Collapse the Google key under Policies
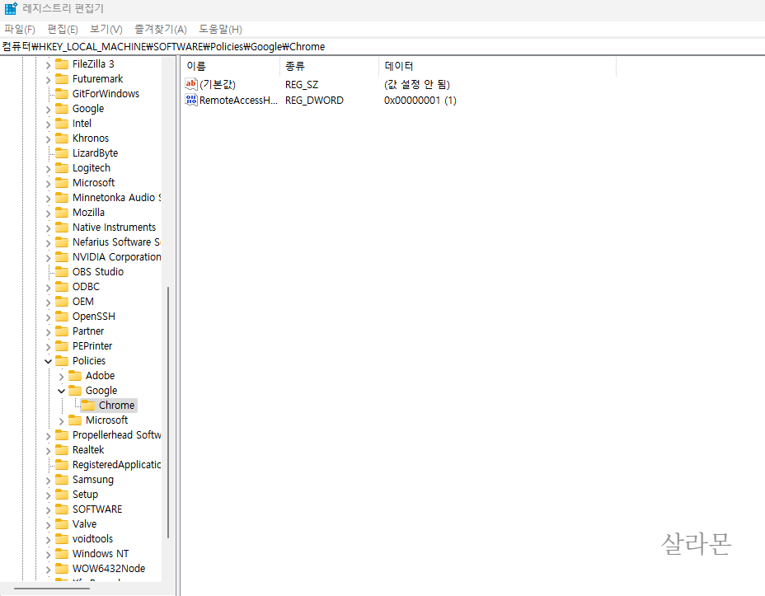Screen dimensions: 765x596 (x=61, y=392)
